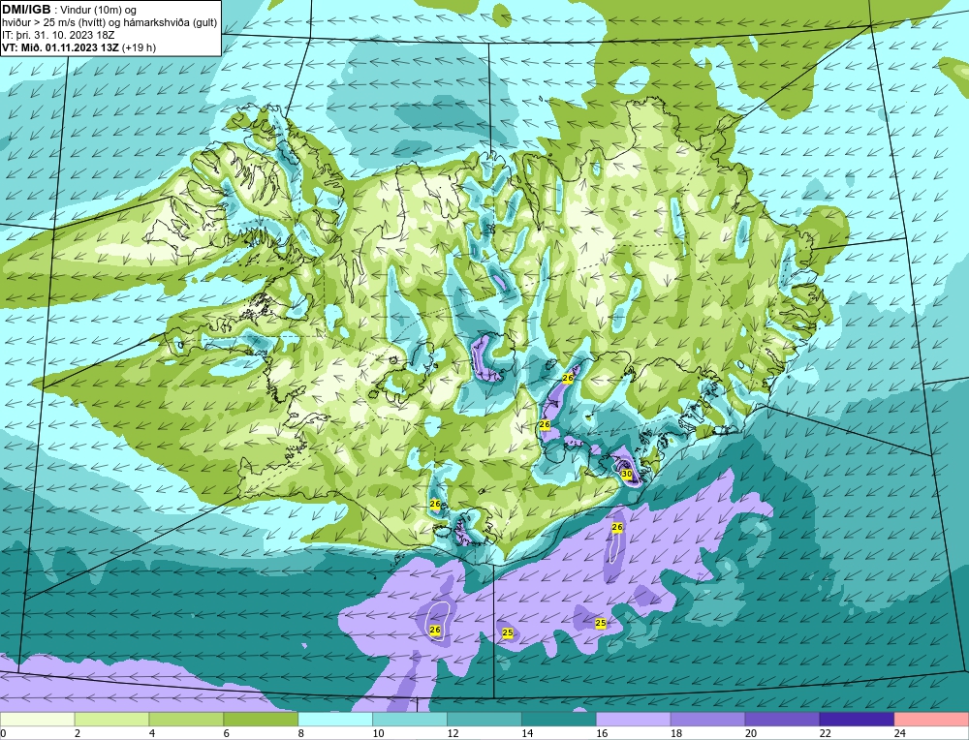Select the pale cyan 8–10 m/s legend swatch

click(335, 720)
